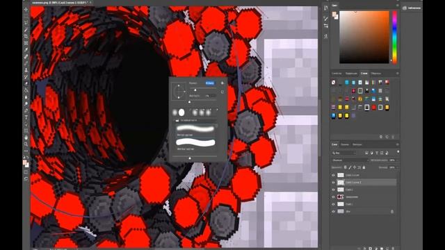Open first tab of swatches panel group

337,74
